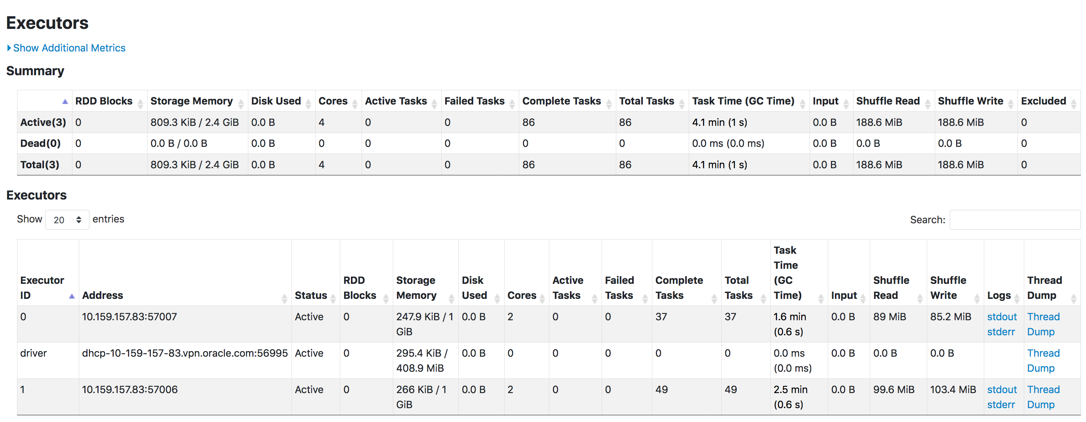
Task: Click Shuffle Write value 85.2 MiB
Action: (951, 317)
